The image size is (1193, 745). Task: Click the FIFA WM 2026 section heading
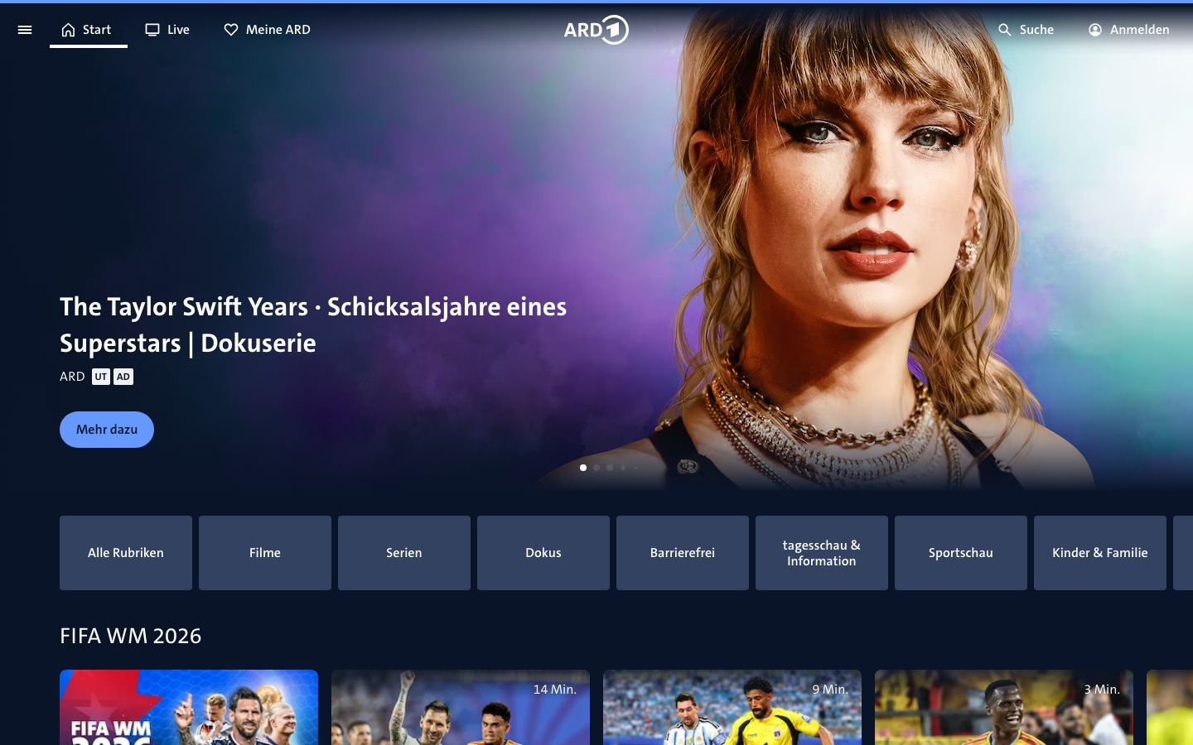click(131, 636)
